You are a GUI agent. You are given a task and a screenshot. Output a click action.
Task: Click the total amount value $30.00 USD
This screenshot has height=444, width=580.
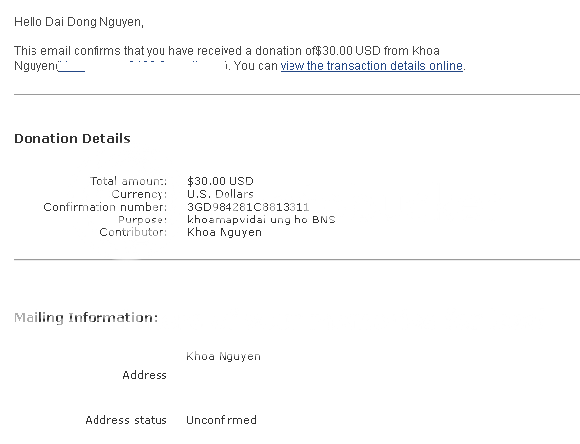point(221,181)
